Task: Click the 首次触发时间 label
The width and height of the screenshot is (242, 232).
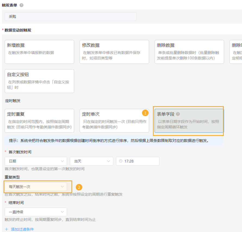Action: pyautogui.click(x=20, y=152)
